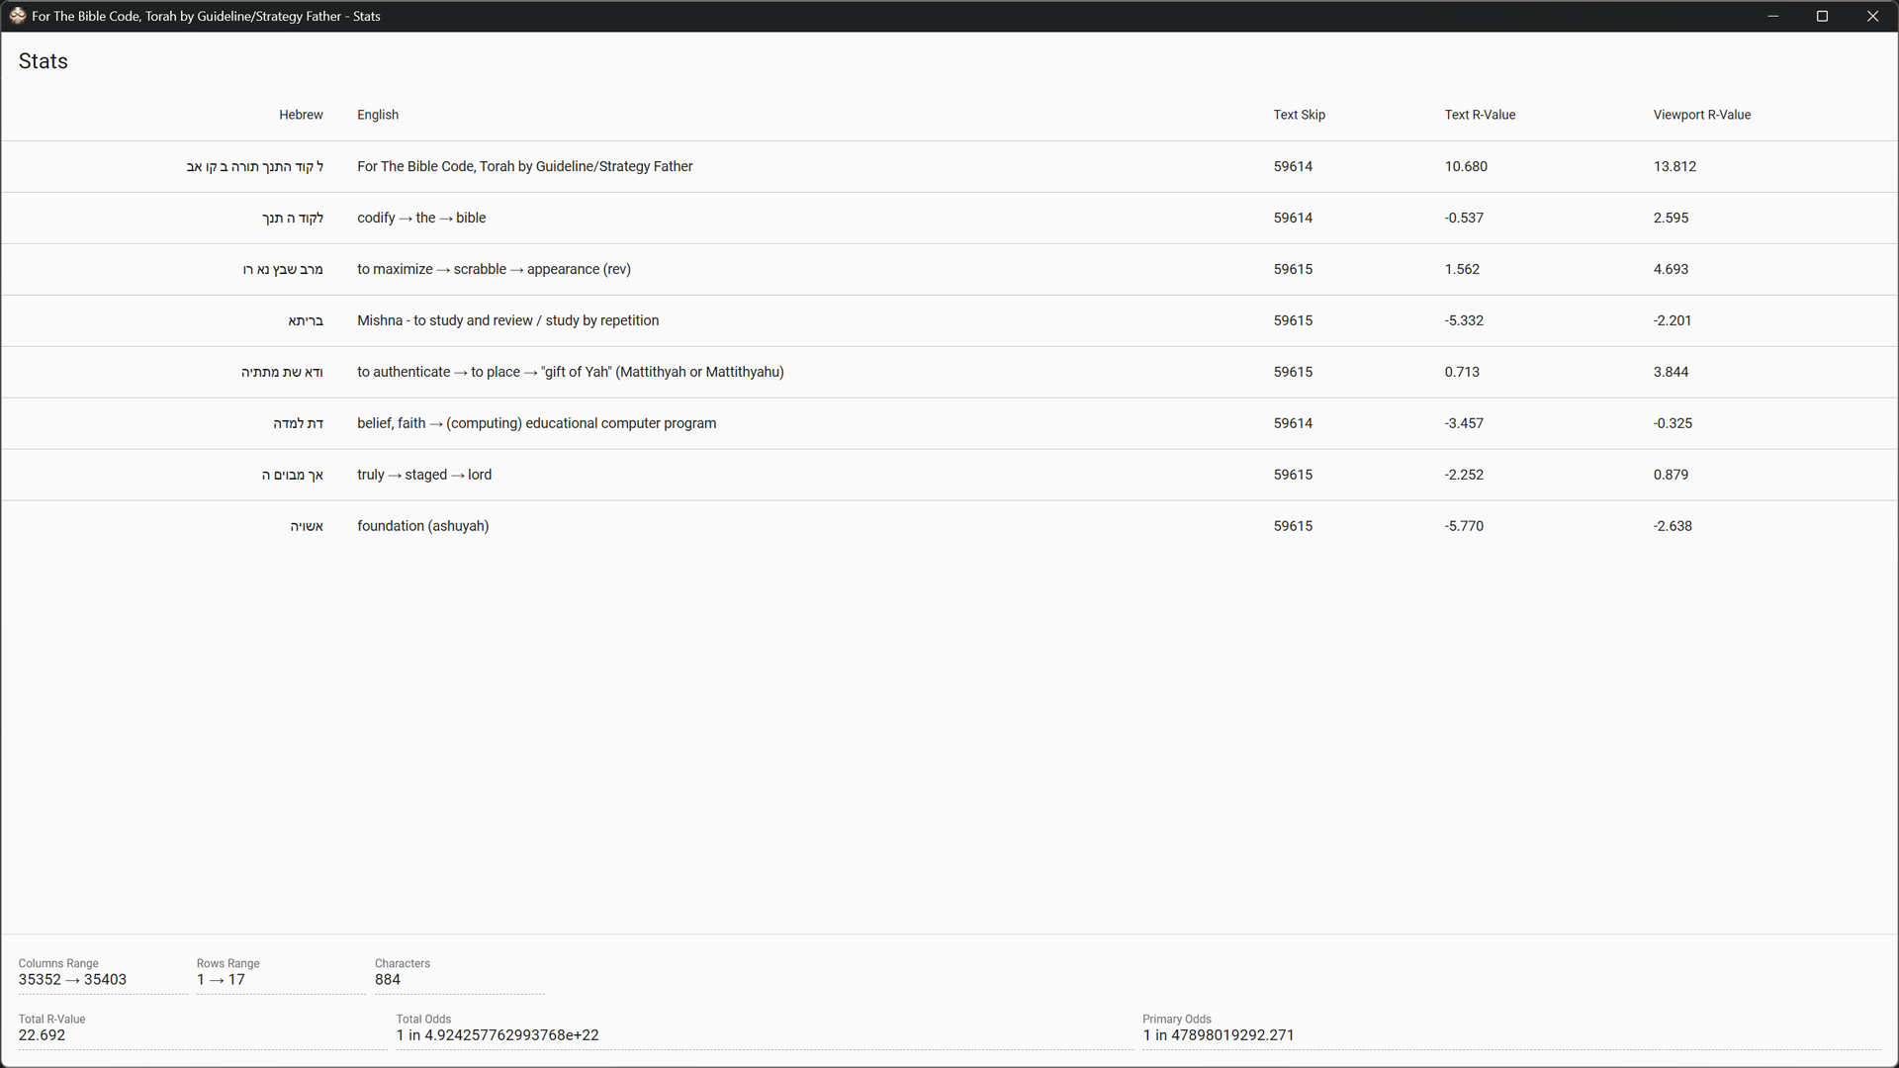Select the 'Mishna - to study and review' row
This screenshot has height=1068, width=1899.
coord(507,320)
